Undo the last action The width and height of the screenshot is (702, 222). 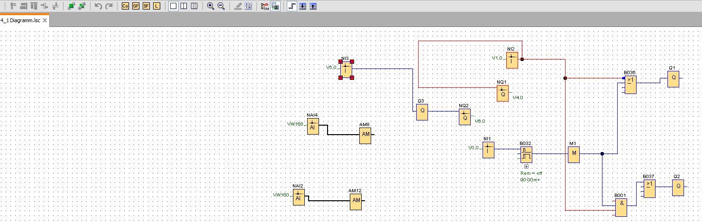click(x=98, y=6)
